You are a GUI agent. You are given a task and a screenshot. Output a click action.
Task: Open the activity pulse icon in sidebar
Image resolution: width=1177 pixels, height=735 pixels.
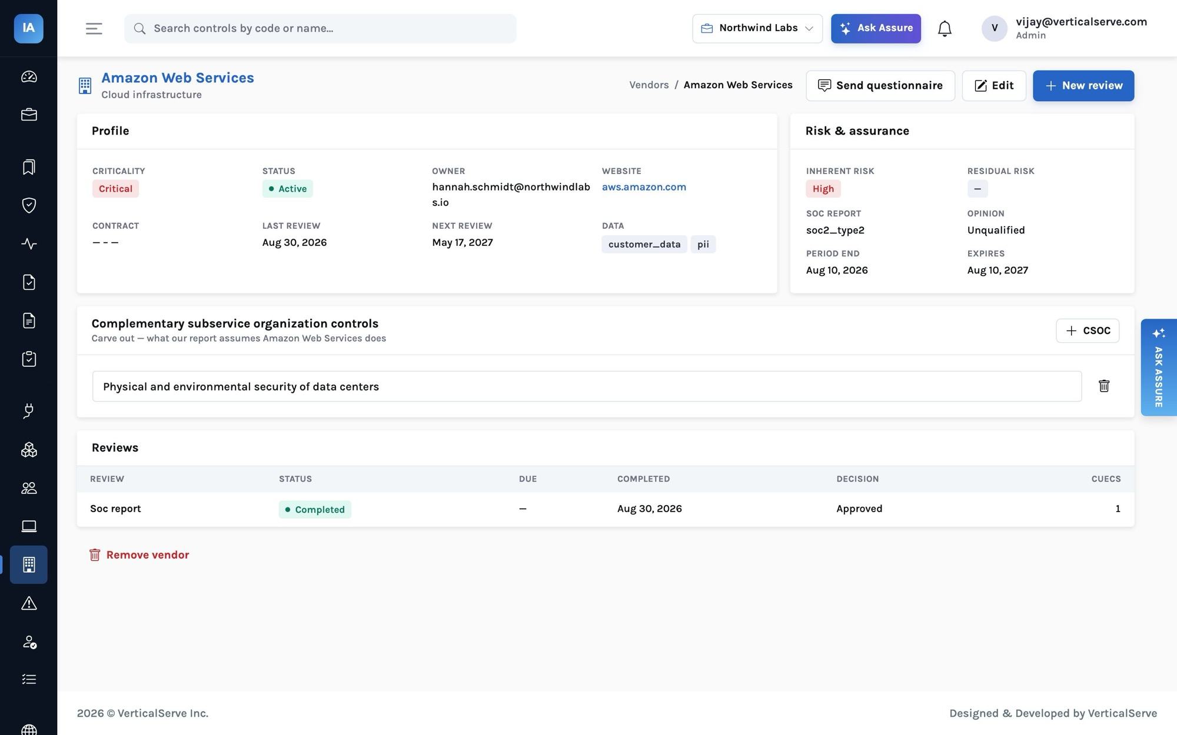[x=29, y=243]
